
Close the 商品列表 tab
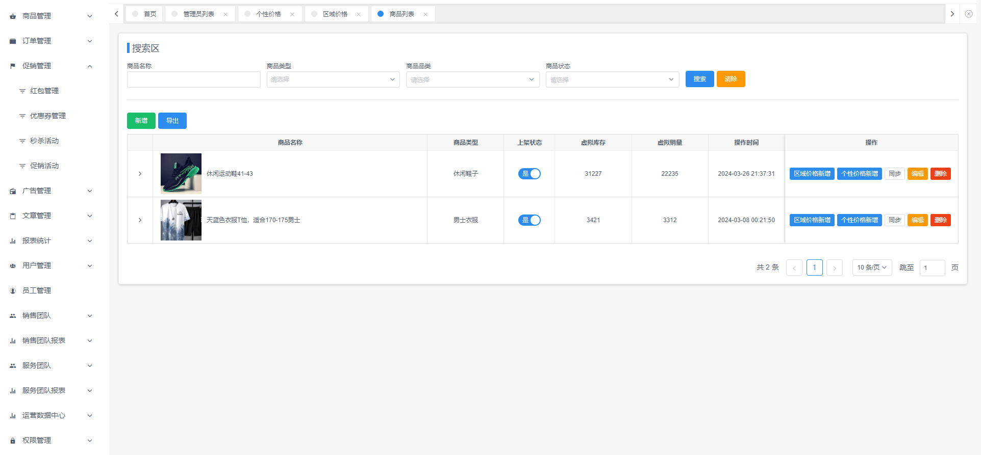pos(425,14)
